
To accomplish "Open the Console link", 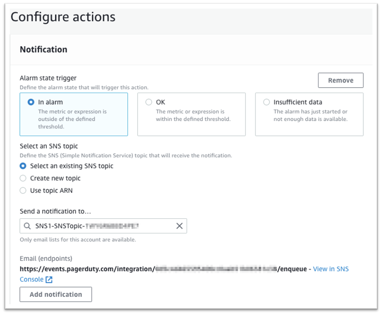I will (31, 279).
